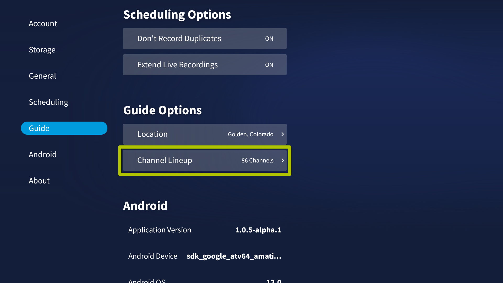Open the Location settings
Screen dimensions: 503x283
[205, 134]
